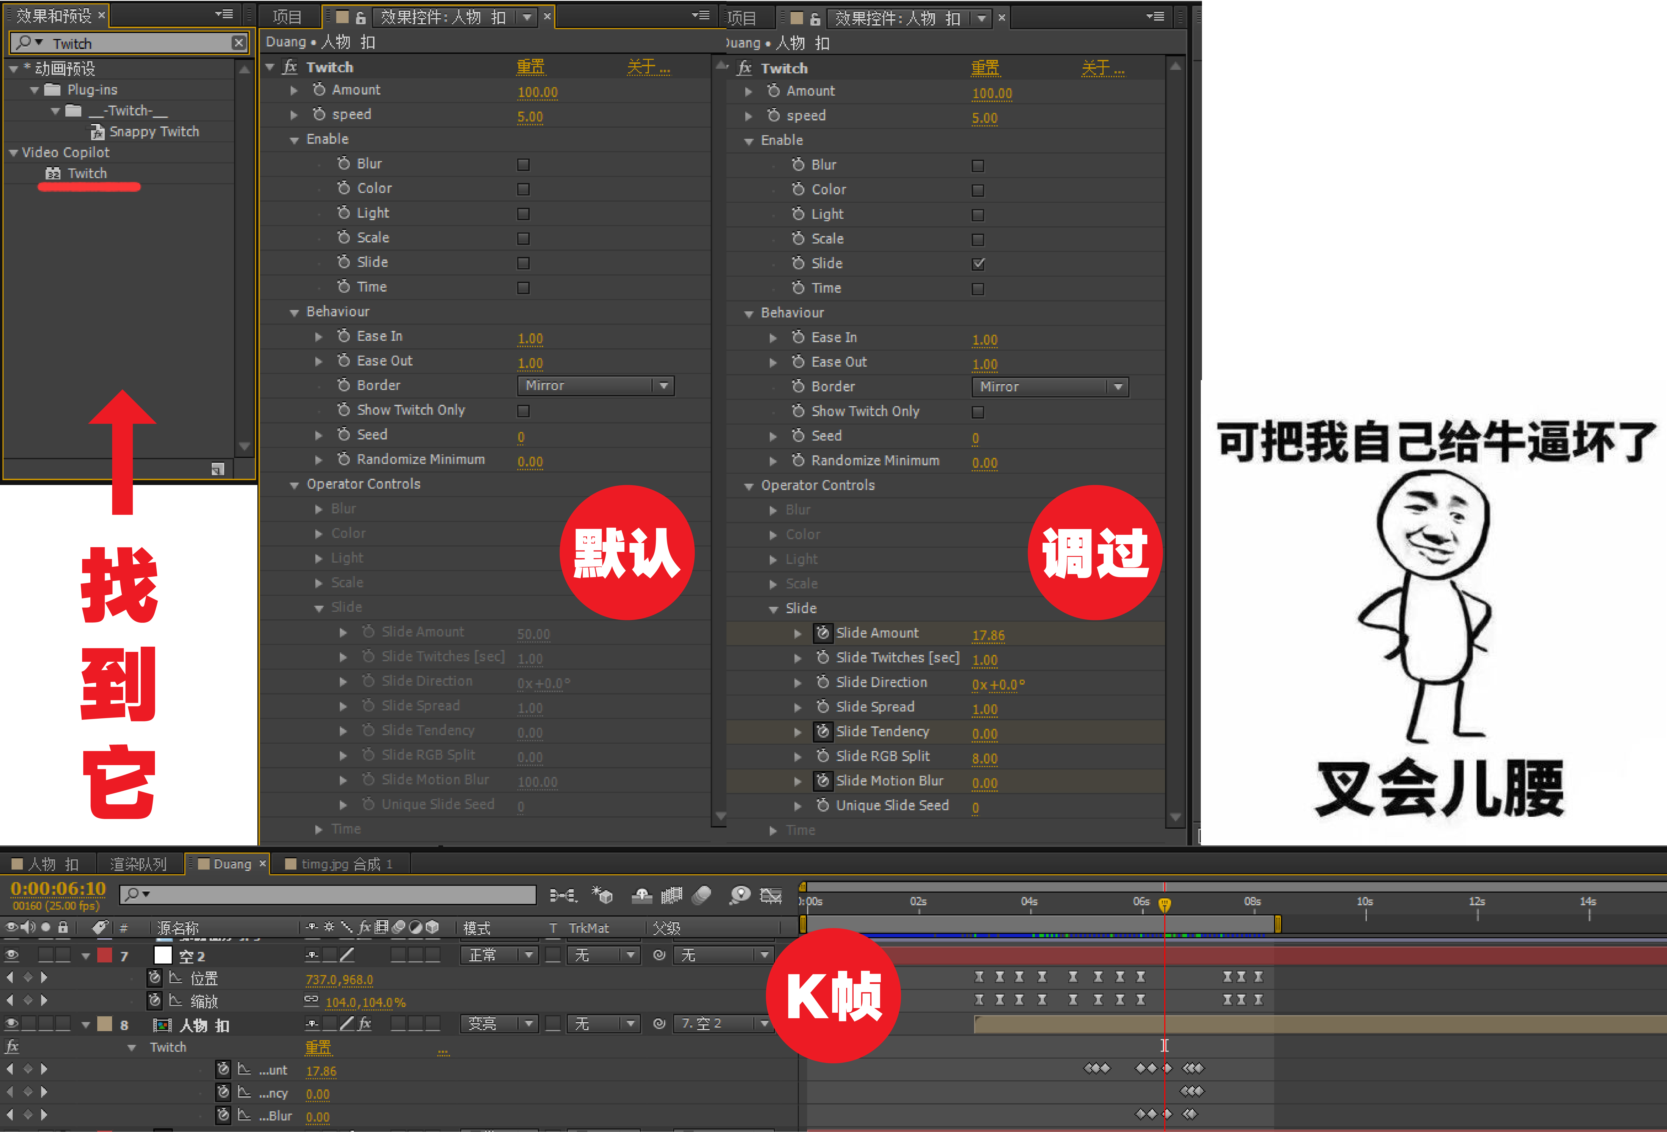Tick the Scale checkbox in the adjusted (调过) panel
Image resolution: width=1667 pixels, height=1132 pixels.
[x=978, y=240]
